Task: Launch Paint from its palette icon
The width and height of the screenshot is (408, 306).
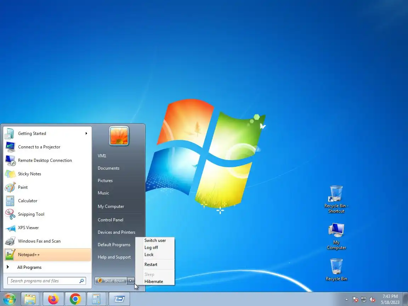Action: tap(10, 187)
